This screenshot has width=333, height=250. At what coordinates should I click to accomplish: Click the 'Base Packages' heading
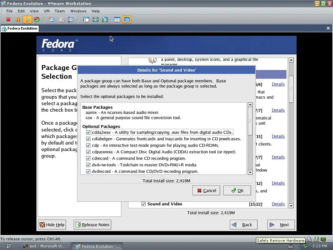[98, 107]
